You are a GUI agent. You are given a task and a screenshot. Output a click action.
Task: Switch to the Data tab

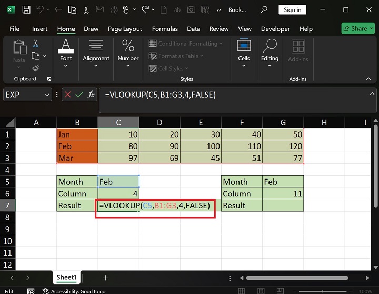194,29
